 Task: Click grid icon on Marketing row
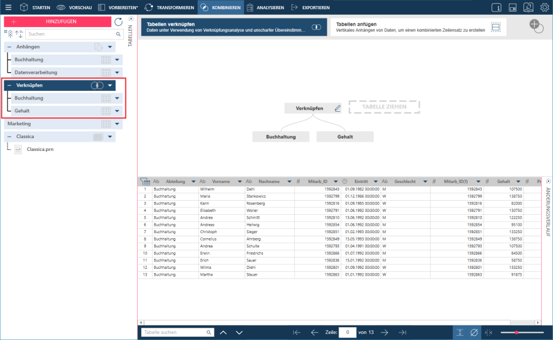(106, 124)
